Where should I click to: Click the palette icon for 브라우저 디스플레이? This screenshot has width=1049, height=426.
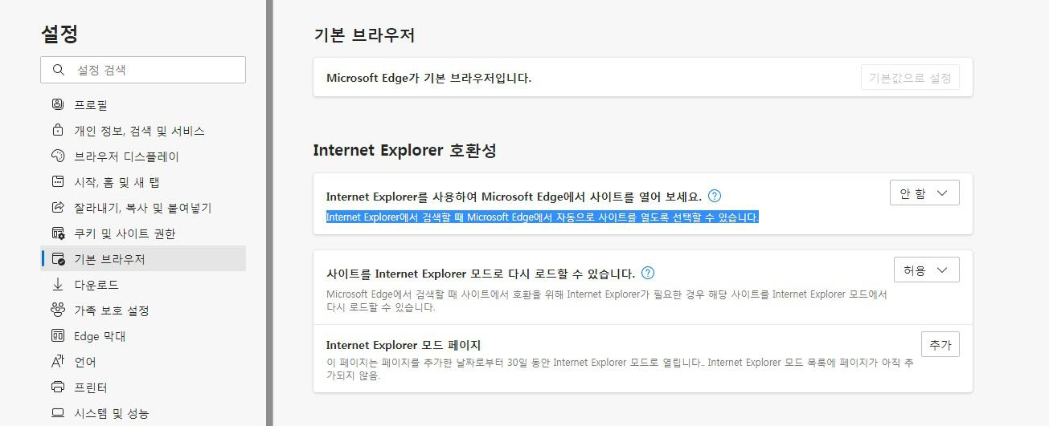pos(58,156)
